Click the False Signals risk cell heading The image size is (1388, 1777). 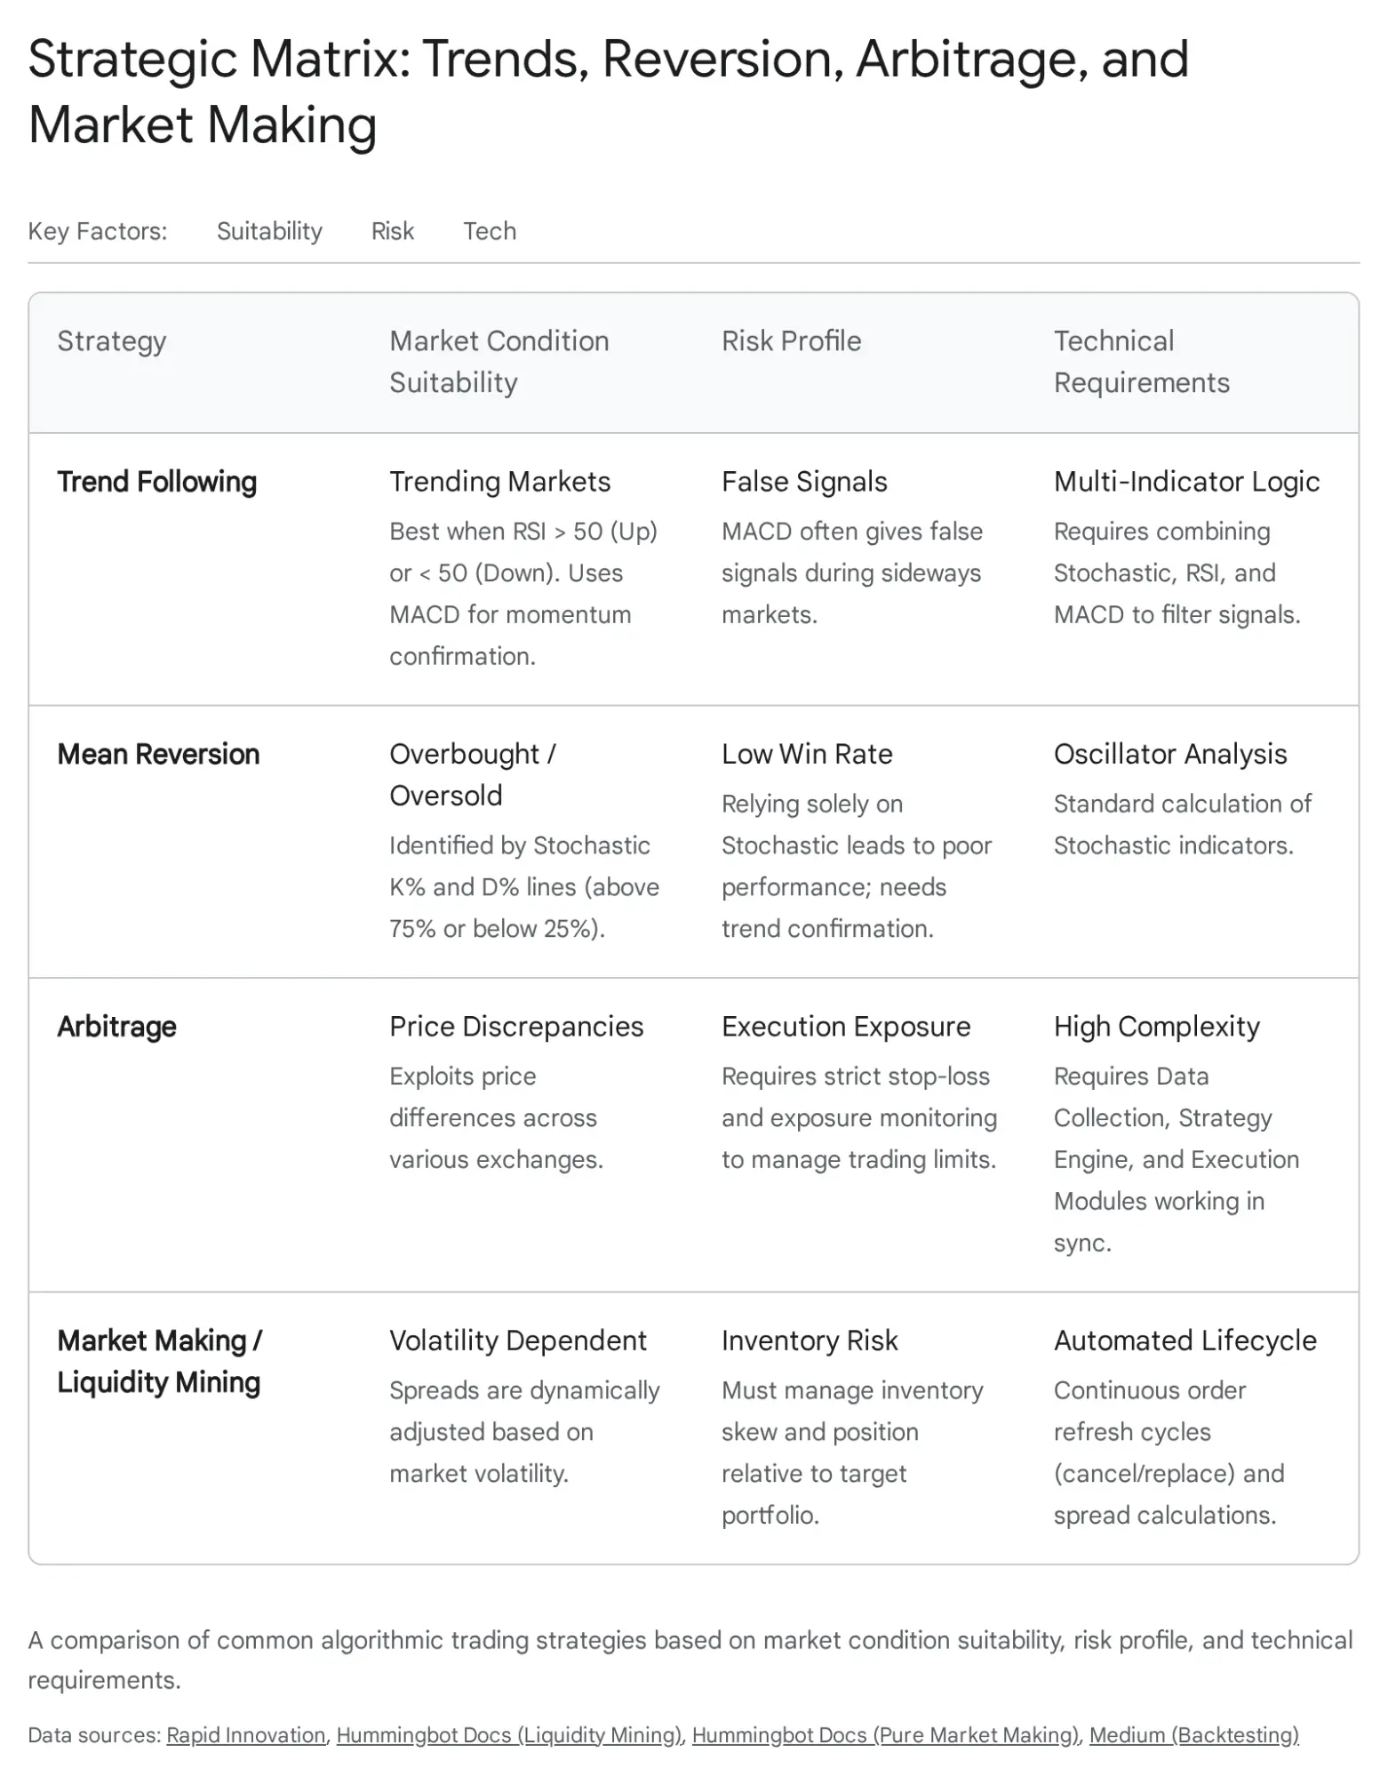(x=804, y=482)
